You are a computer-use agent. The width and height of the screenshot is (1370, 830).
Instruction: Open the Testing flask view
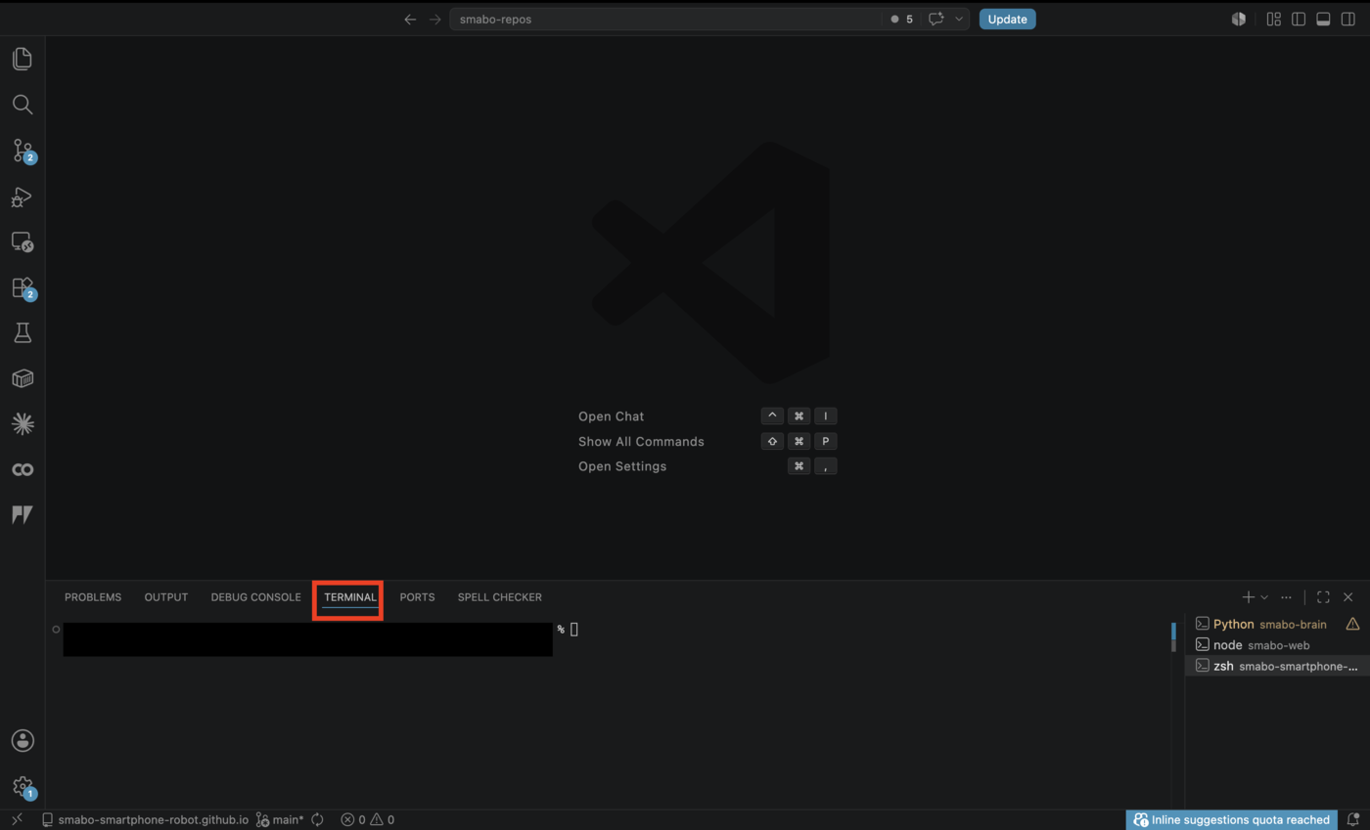(22, 333)
